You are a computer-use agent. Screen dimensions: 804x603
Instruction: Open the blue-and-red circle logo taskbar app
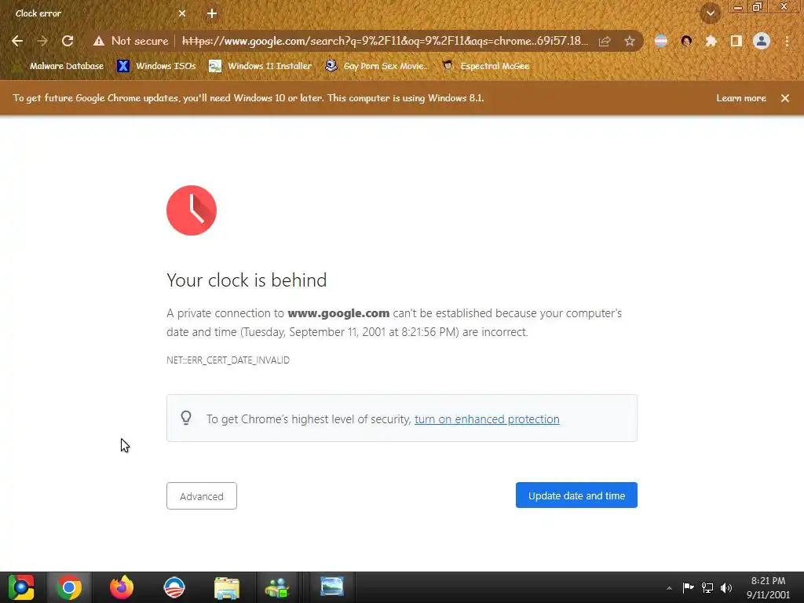click(x=174, y=587)
